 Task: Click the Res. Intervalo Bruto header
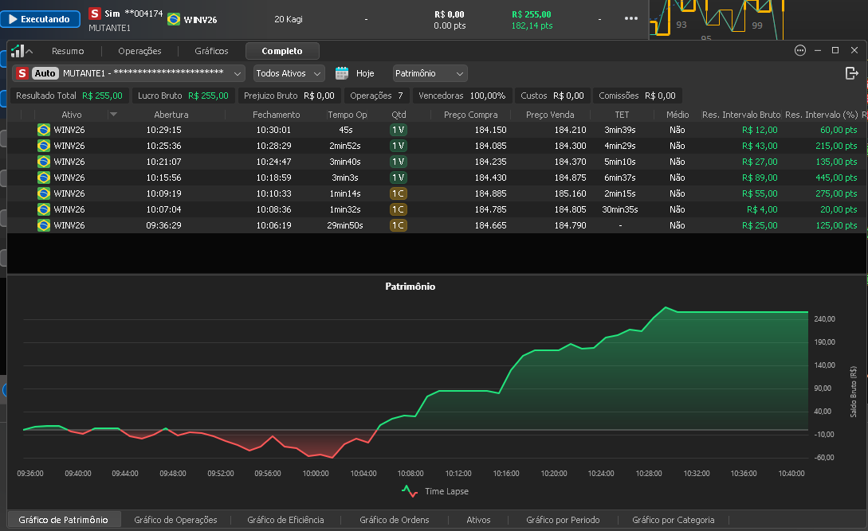(741, 115)
